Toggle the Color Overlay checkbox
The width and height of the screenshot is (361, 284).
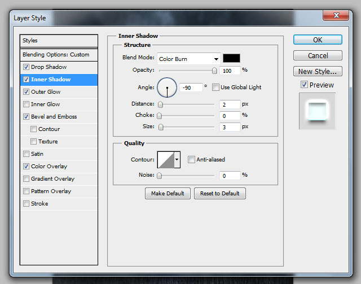[27, 167]
